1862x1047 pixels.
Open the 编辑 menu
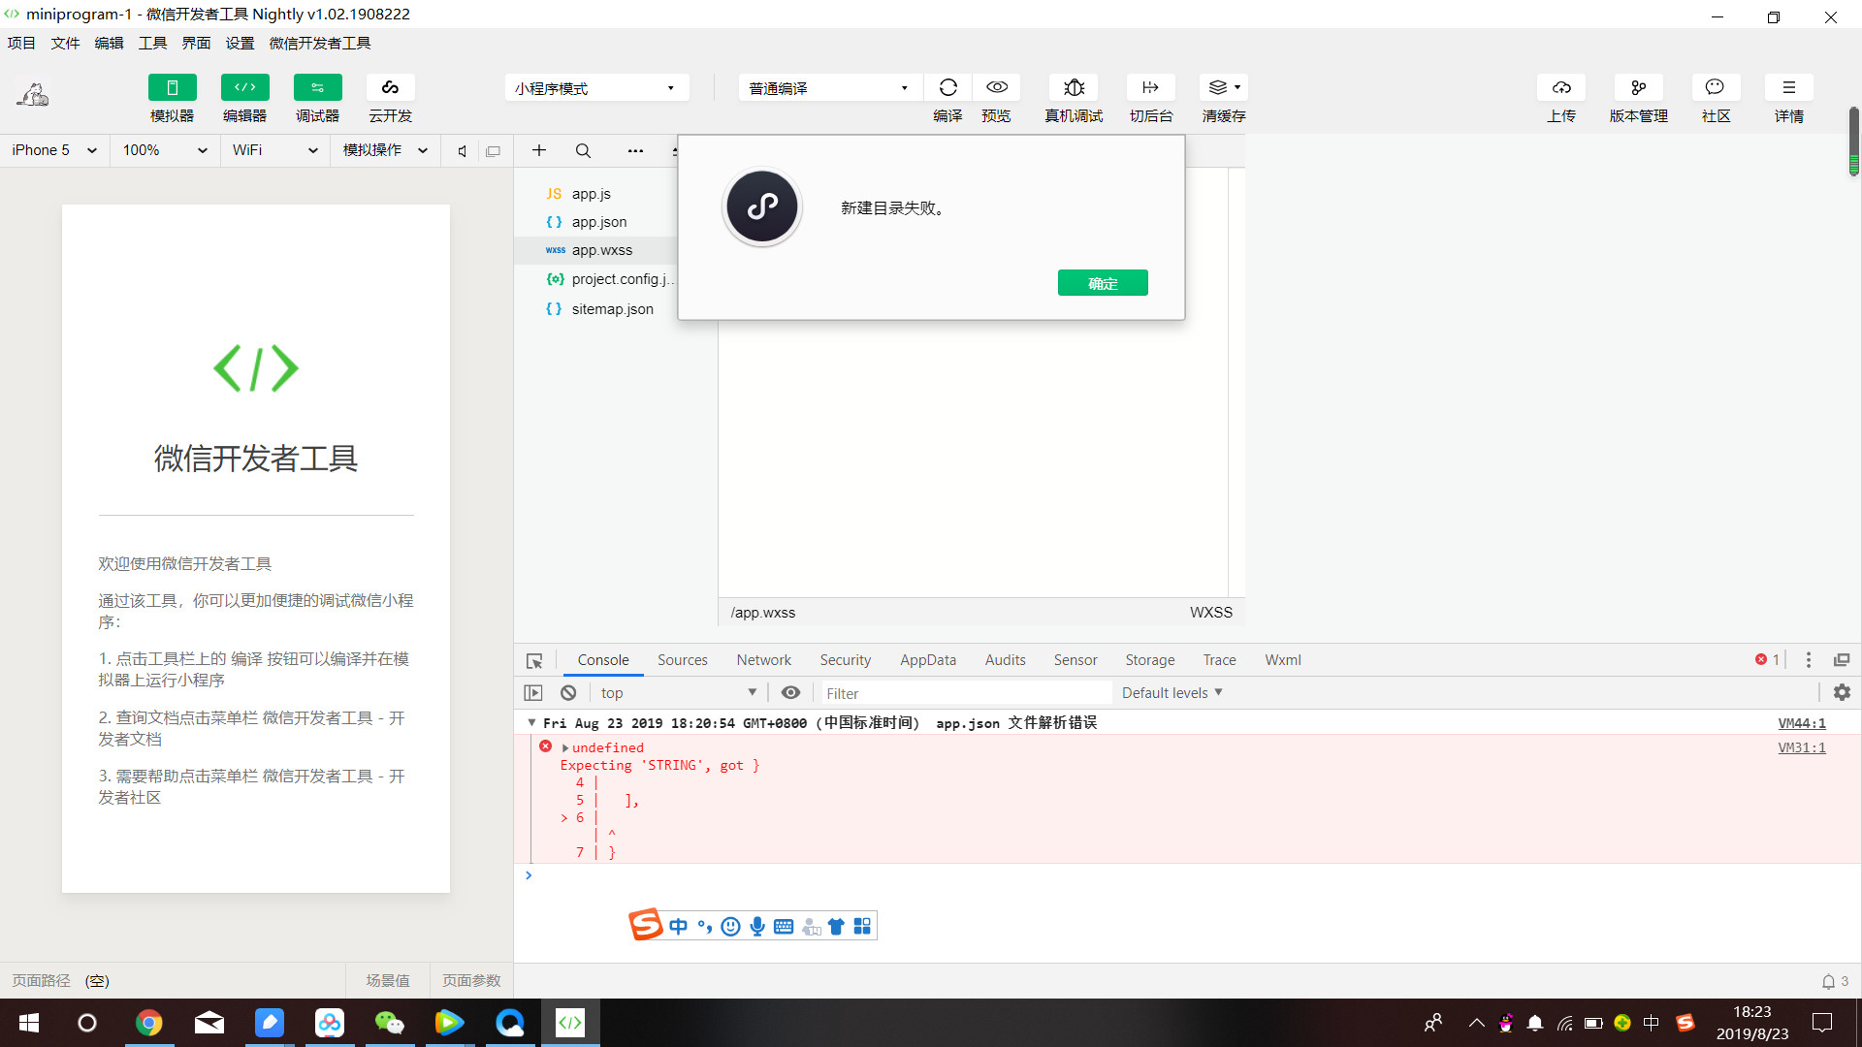(x=109, y=43)
